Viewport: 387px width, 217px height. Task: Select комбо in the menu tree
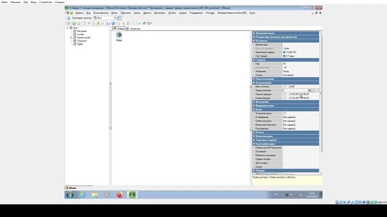pyautogui.click(x=80, y=34)
